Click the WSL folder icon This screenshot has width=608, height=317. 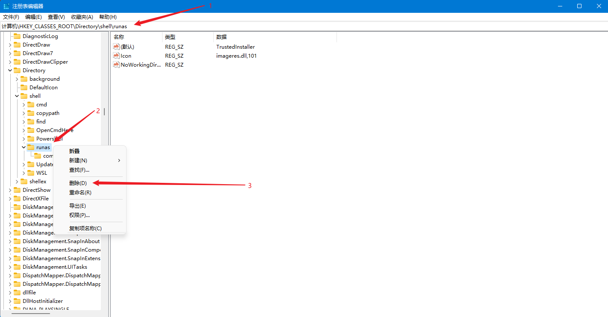(31, 173)
